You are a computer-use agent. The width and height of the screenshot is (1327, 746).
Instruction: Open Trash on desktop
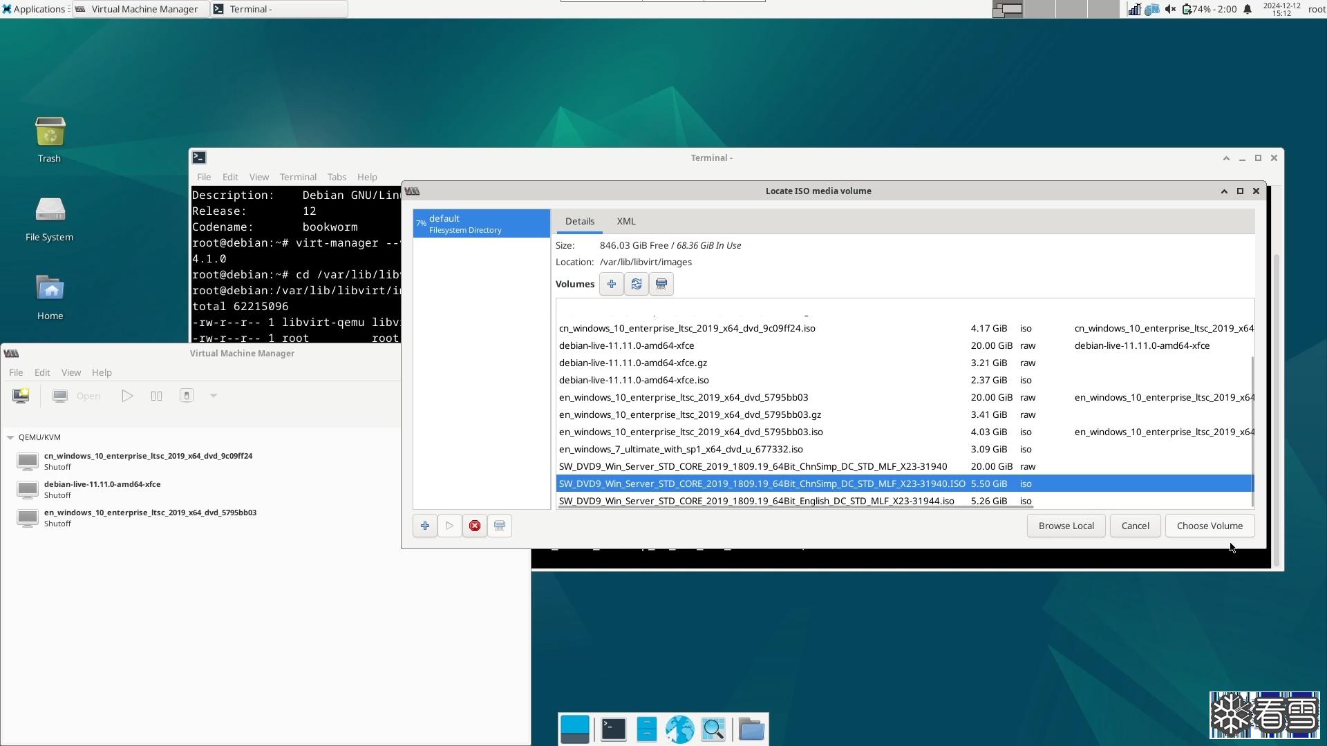[x=50, y=140]
